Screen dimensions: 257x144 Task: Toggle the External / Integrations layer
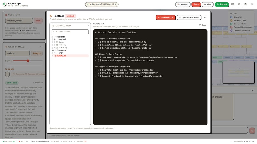tap(241, 27)
